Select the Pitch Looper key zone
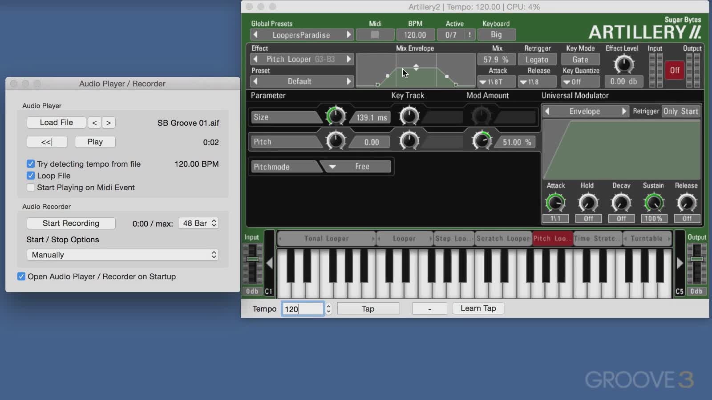This screenshot has height=400, width=712. point(553,239)
